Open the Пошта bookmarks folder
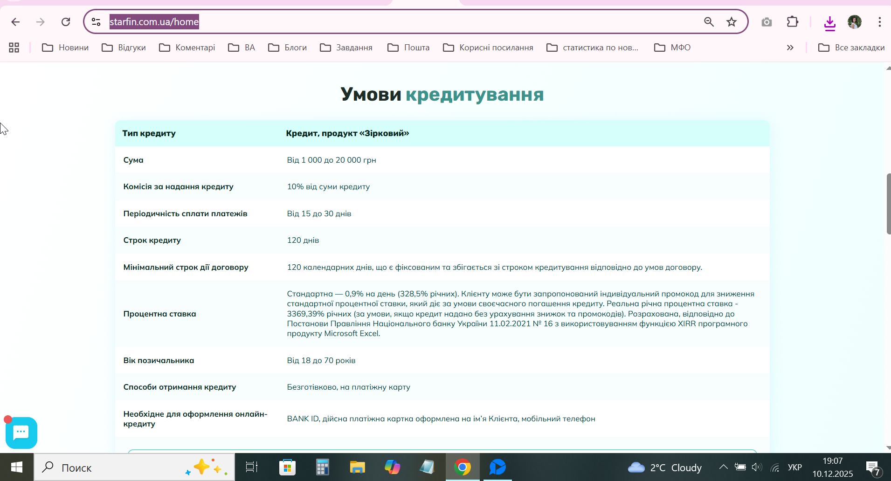The width and height of the screenshot is (891, 481). (x=408, y=48)
